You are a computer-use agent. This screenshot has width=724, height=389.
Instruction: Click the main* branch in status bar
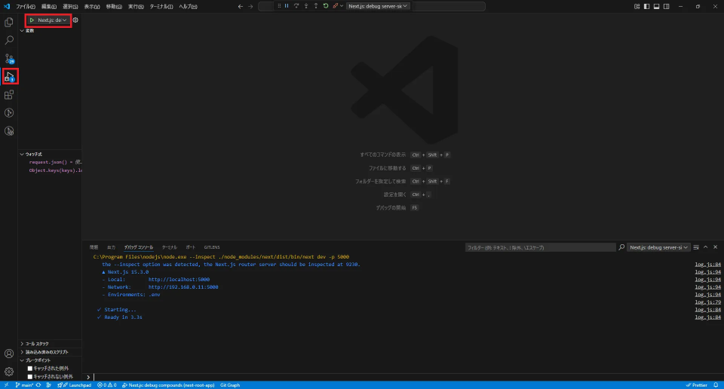(x=24, y=384)
